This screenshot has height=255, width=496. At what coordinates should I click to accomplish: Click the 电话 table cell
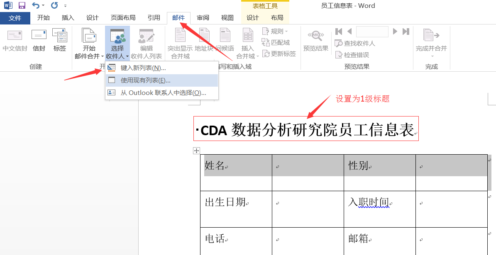(236, 241)
